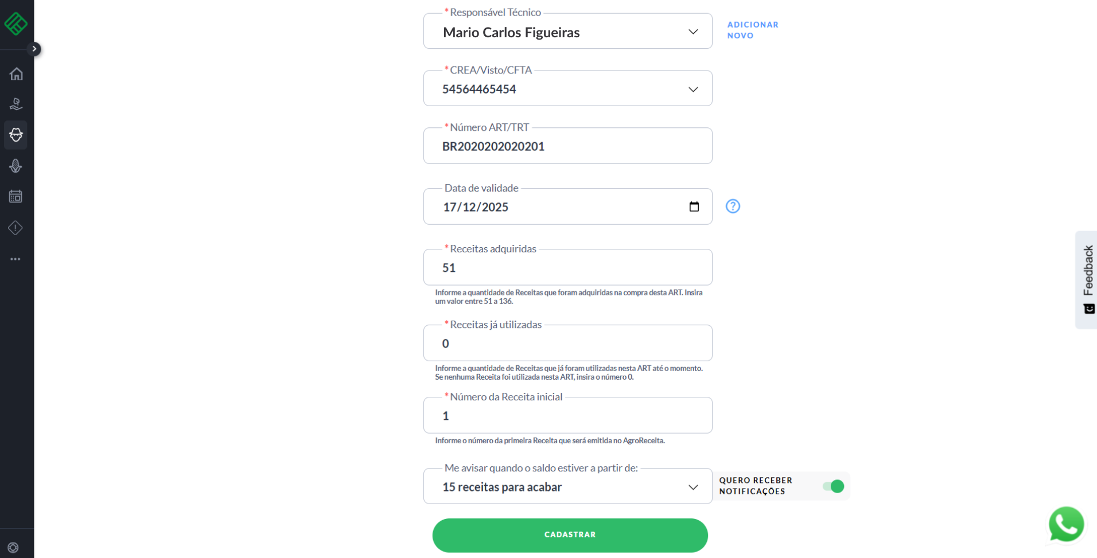Toggle Quero Receber Notificações switch
1097x558 pixels.
(834, 486)
